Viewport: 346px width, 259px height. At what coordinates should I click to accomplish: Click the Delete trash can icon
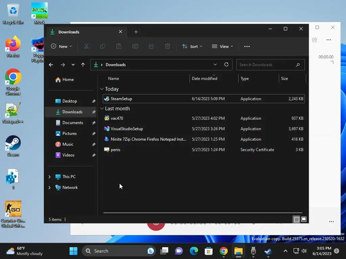(x=168, y=46)
